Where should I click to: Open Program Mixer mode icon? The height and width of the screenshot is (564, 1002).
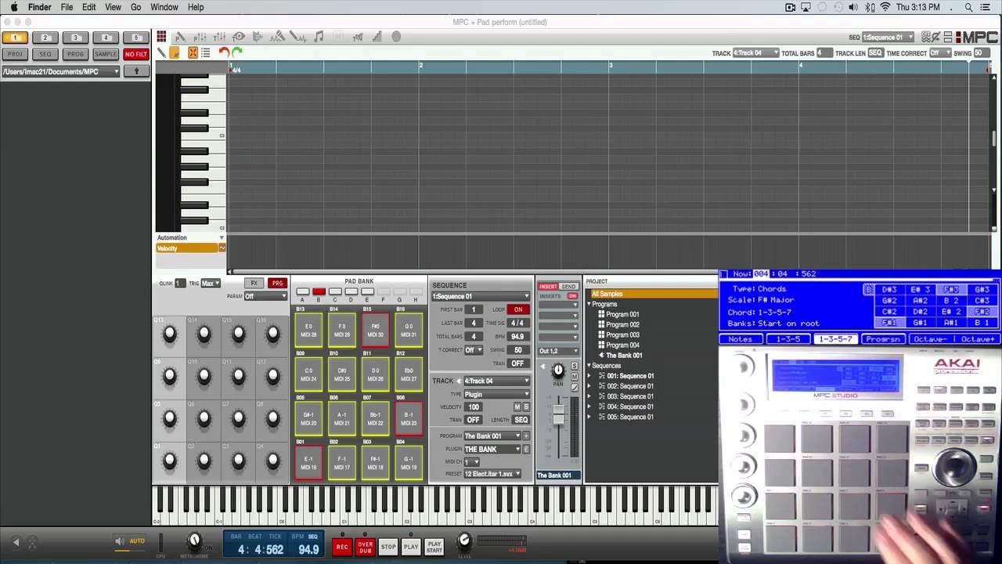(200, 37)
